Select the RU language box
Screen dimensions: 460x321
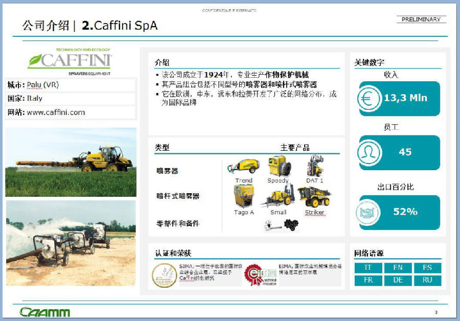coord(427,280)
